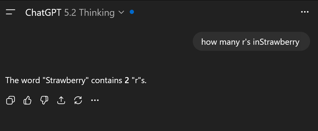Image resolution: width=318 pixels, height=131 pixels.
Task: Click the ChatGPT title in the header
Action: pyautogui.click(x=44, y=12)
